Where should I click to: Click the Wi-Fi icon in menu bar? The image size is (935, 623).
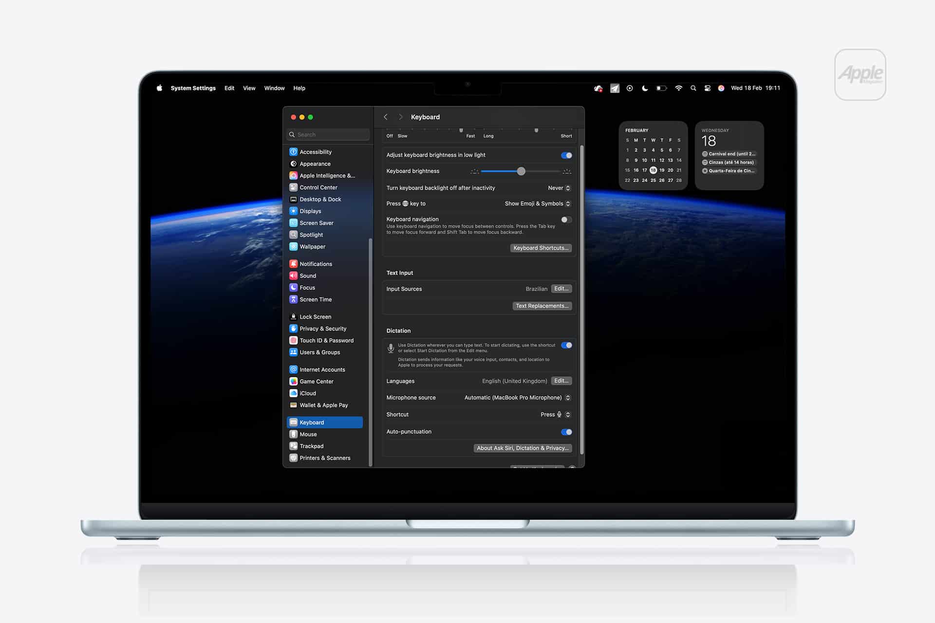(x=678, y=88)
